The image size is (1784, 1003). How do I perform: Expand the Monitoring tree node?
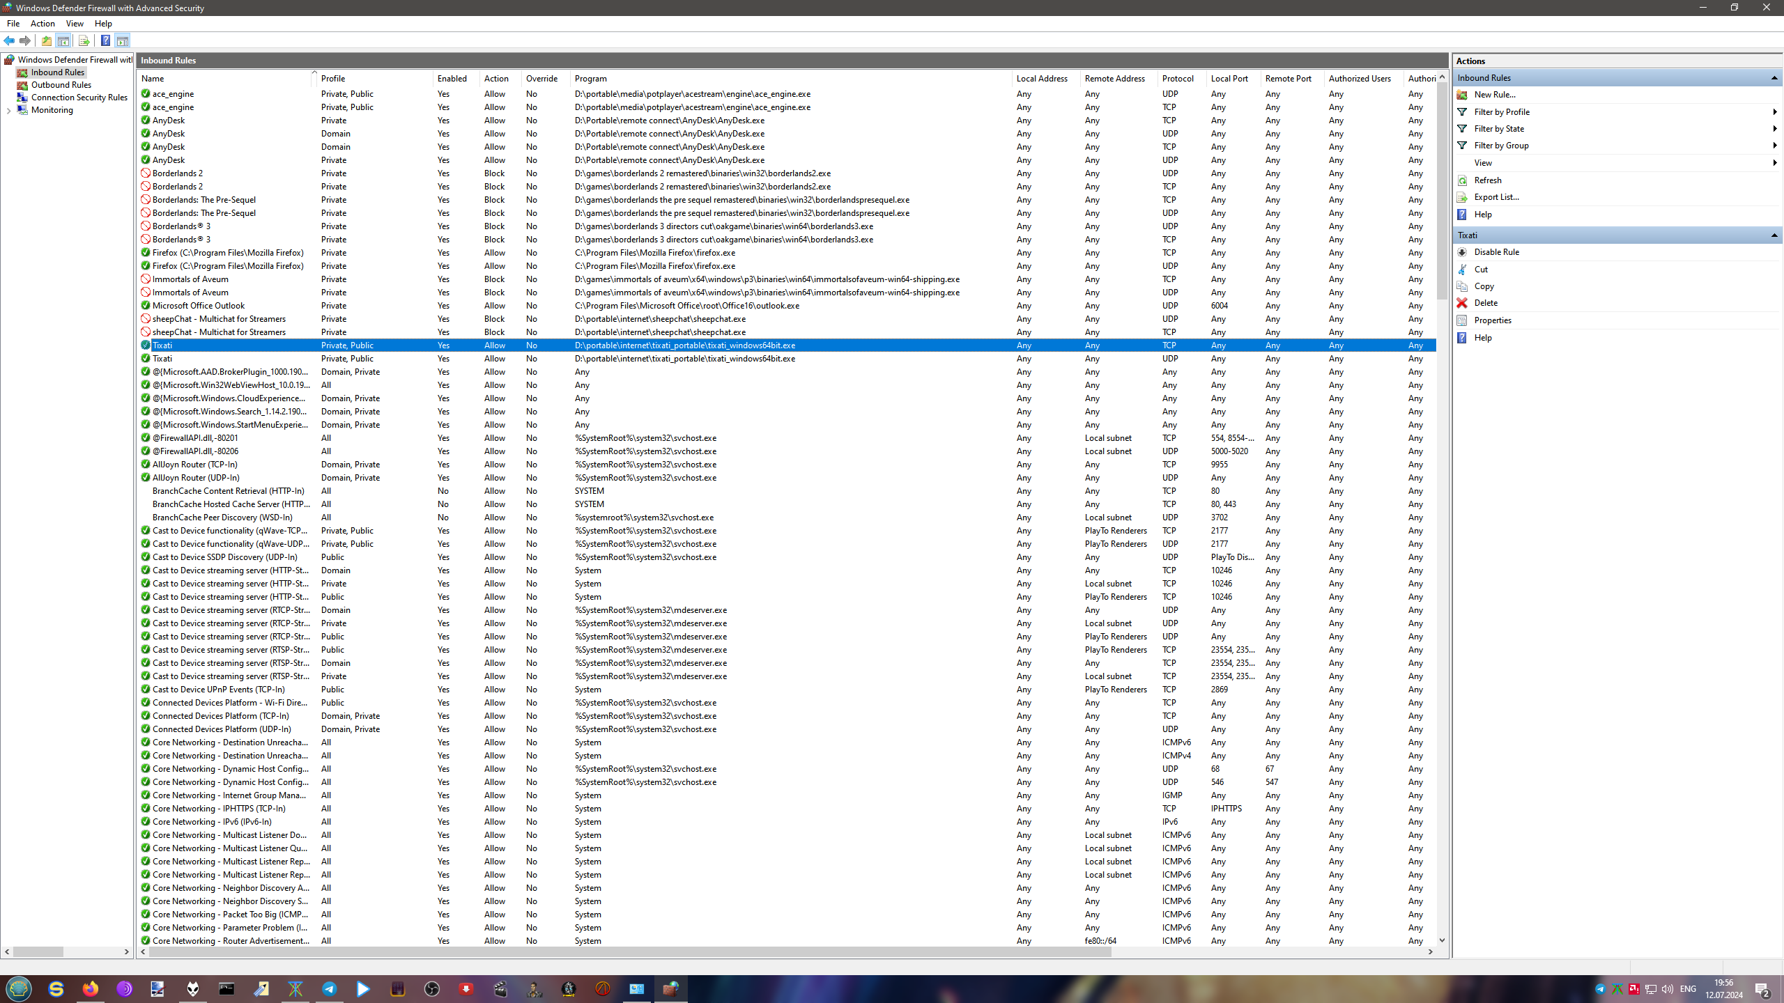pyautogui.click(x=8, y=110)
